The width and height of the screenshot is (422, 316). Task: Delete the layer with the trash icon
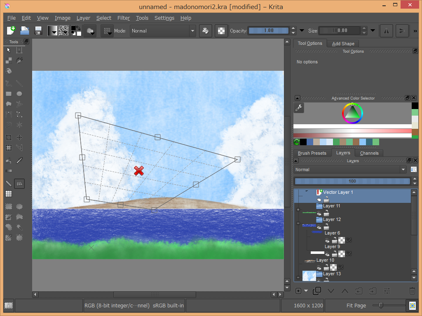point(412,291)
